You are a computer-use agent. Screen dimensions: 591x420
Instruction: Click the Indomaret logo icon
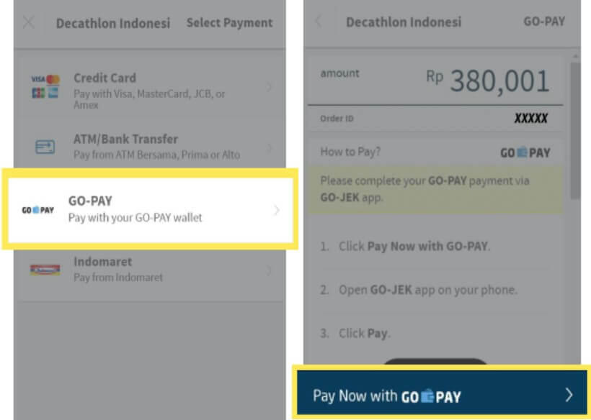click(45, 270)
